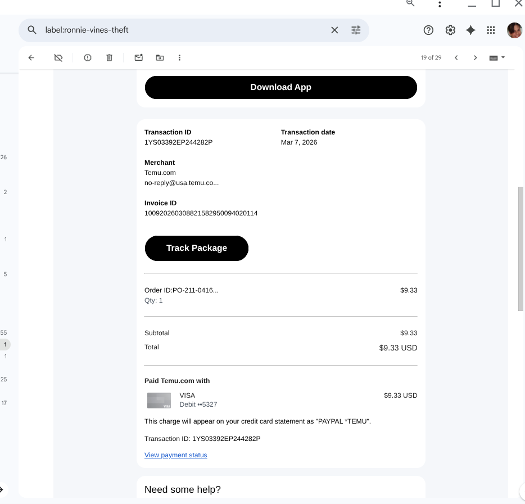Go to the older email
Image resolution: width=525 pixels, height=504 pixels.
[x=476, y=57]
